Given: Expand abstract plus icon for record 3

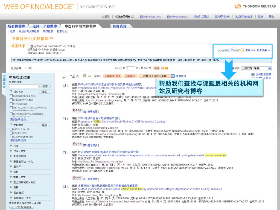Looking at the screenshot, I should (85, 179).
